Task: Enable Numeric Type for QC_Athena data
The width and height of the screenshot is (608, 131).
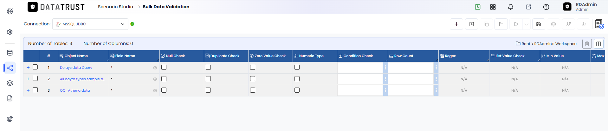Action: point(297,90)
